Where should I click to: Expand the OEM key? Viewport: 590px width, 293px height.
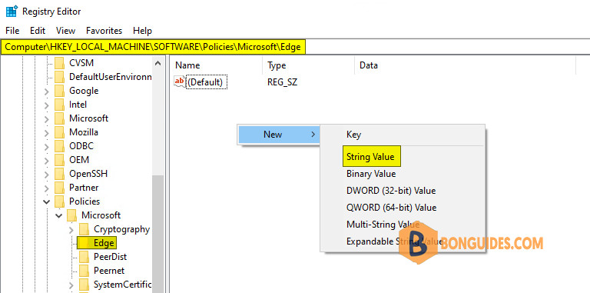[x=46, y=161]
